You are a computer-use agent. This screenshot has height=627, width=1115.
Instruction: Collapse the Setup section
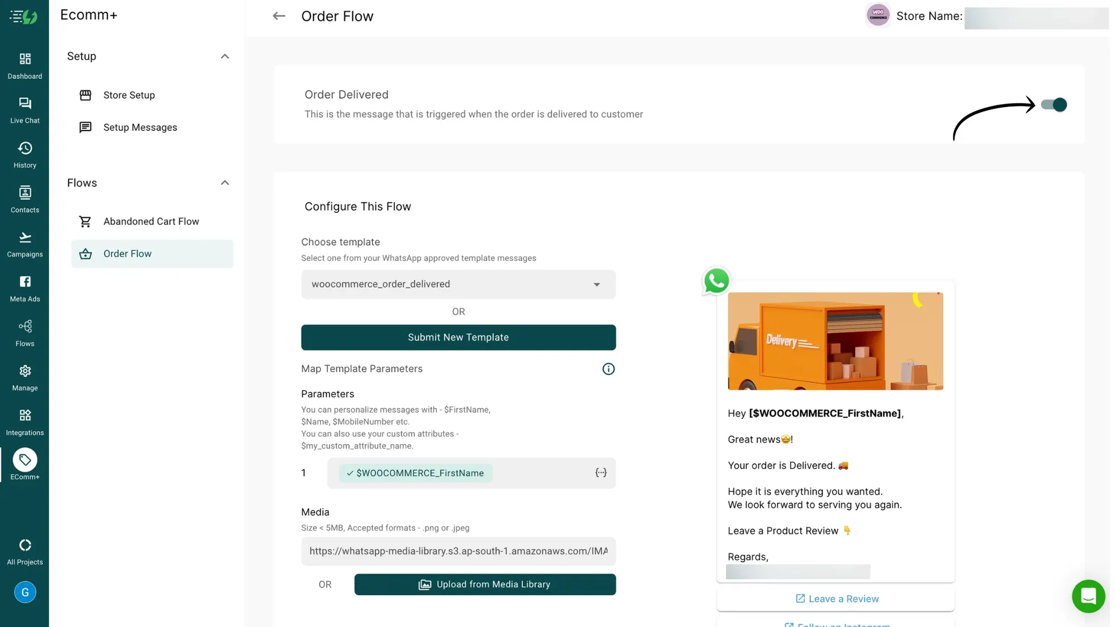(x=225, y=56)
